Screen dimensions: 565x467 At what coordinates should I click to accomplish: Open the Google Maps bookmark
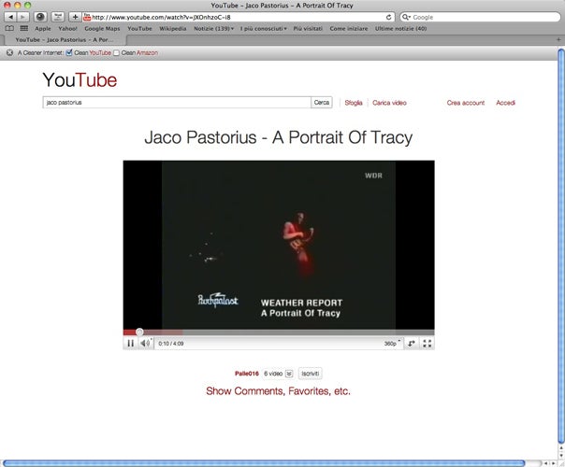click(102, 29)
